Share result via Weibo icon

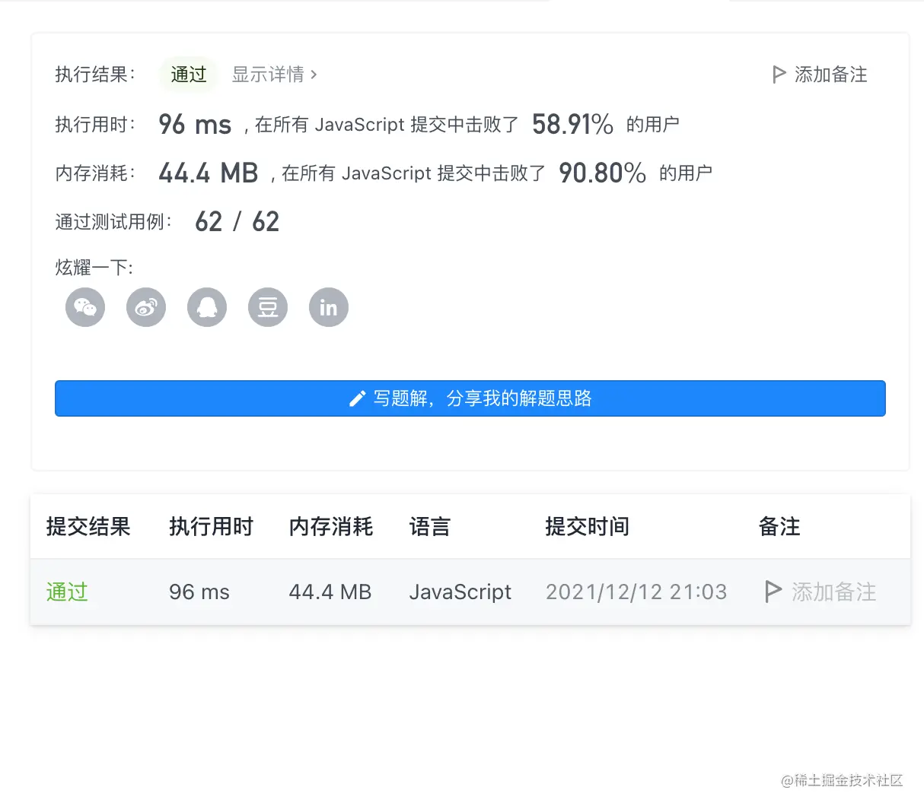coord(146,307)
